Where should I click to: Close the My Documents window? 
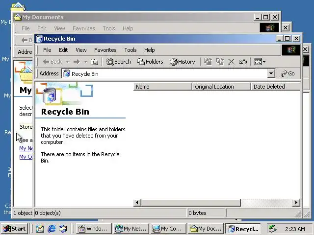(x=275, y=17)
